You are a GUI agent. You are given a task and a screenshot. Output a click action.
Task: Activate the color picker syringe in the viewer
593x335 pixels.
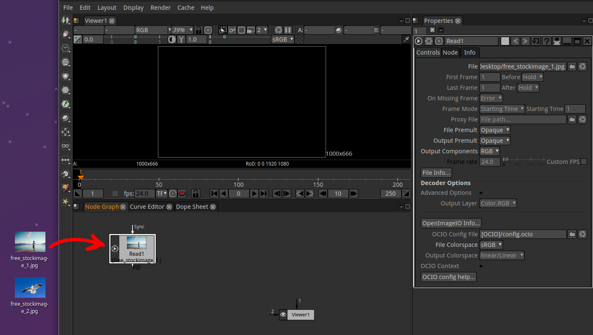pos(406,39)
